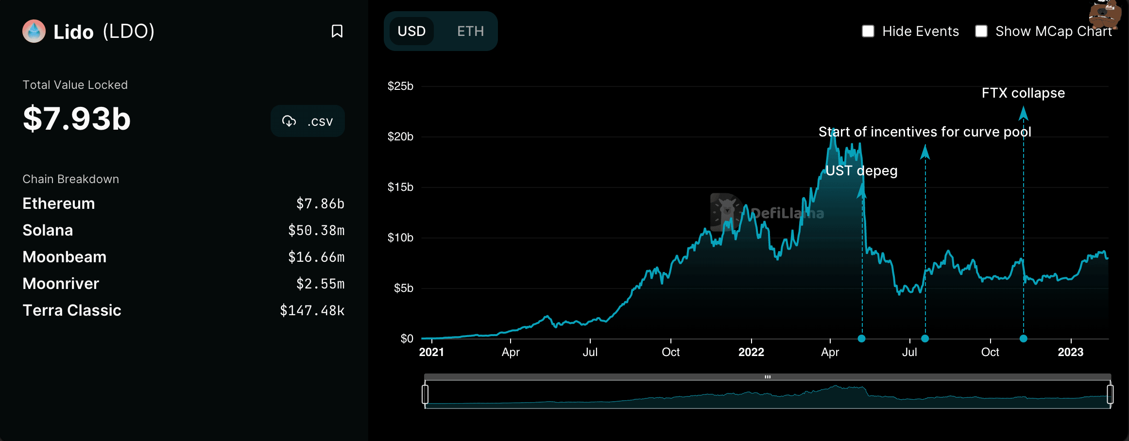Image resolution: width=1129 pixels, height=441 pixels.
Task: Click the Chain Breakdown heading
Action: click(71, 179)
